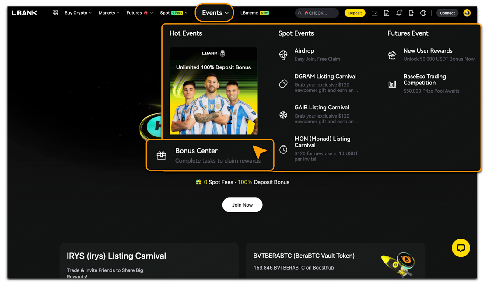
Task: Open the apps grid menu icon
Action: pyautogui.click(x=55, y=13)
